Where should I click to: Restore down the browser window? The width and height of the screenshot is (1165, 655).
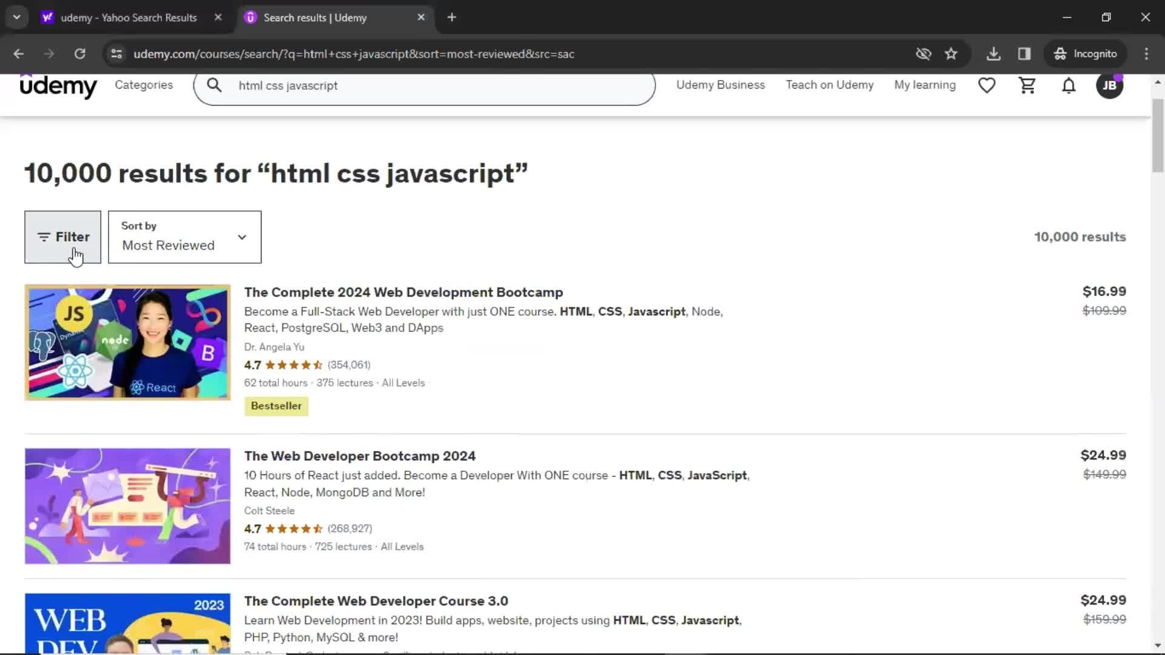[1106, 18]
